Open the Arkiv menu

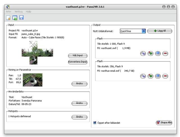[9, 12]
